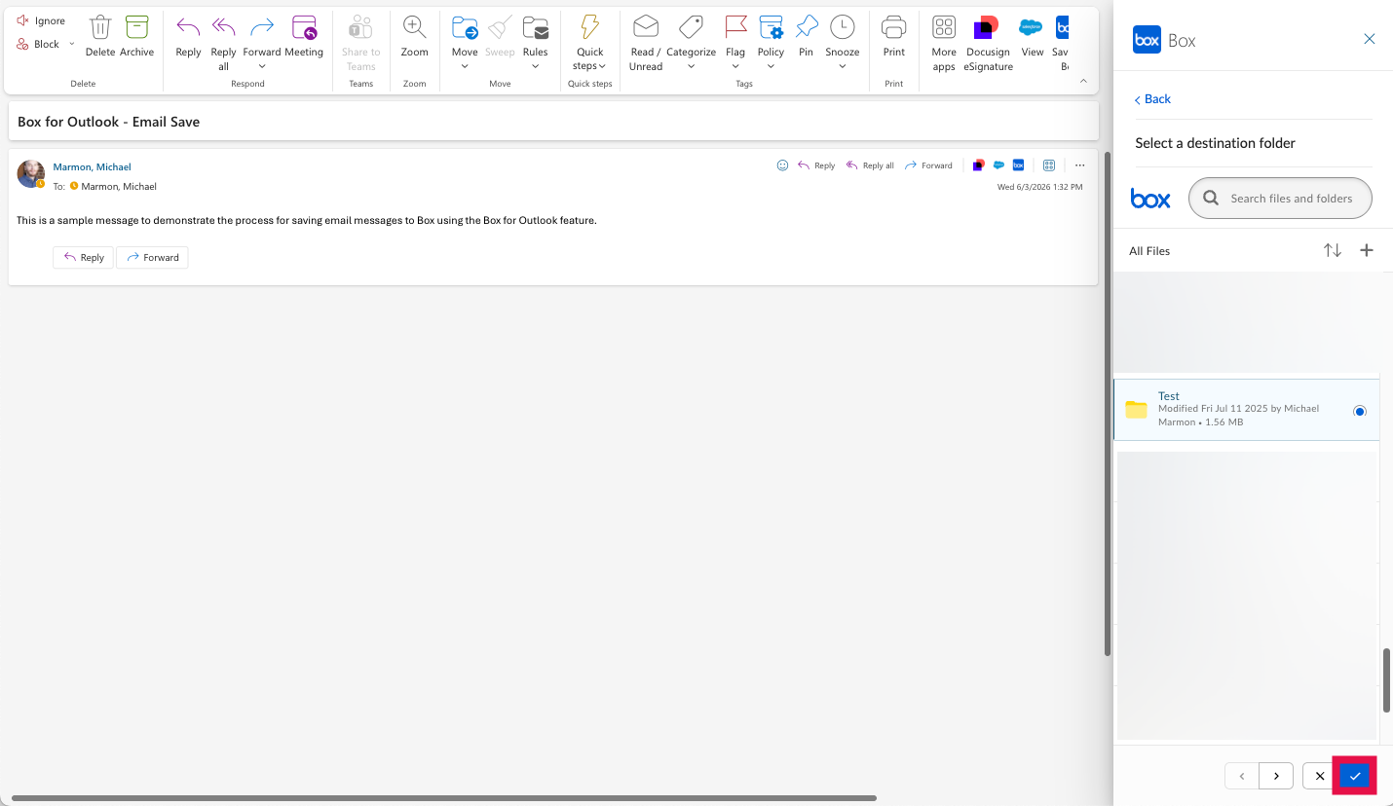Launch Docusign eSignature add-in from ribbon
Image resolution: width=1393 pixels, height=806 pixels.
click(x=988, y=43)
